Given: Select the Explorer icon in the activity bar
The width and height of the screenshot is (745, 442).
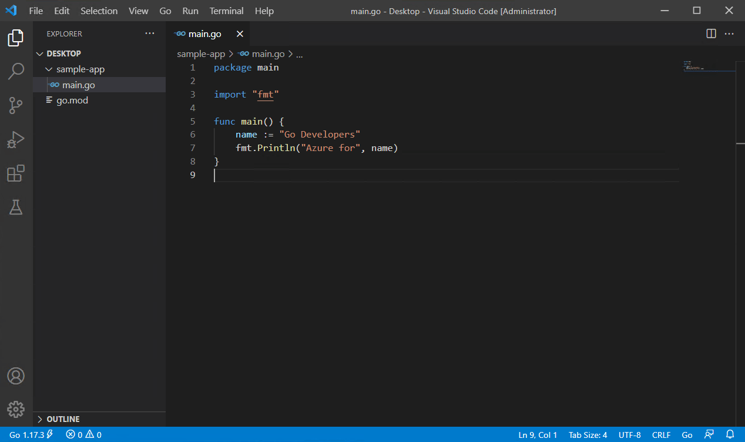Looking at the screenshot, I should point(16,37).
